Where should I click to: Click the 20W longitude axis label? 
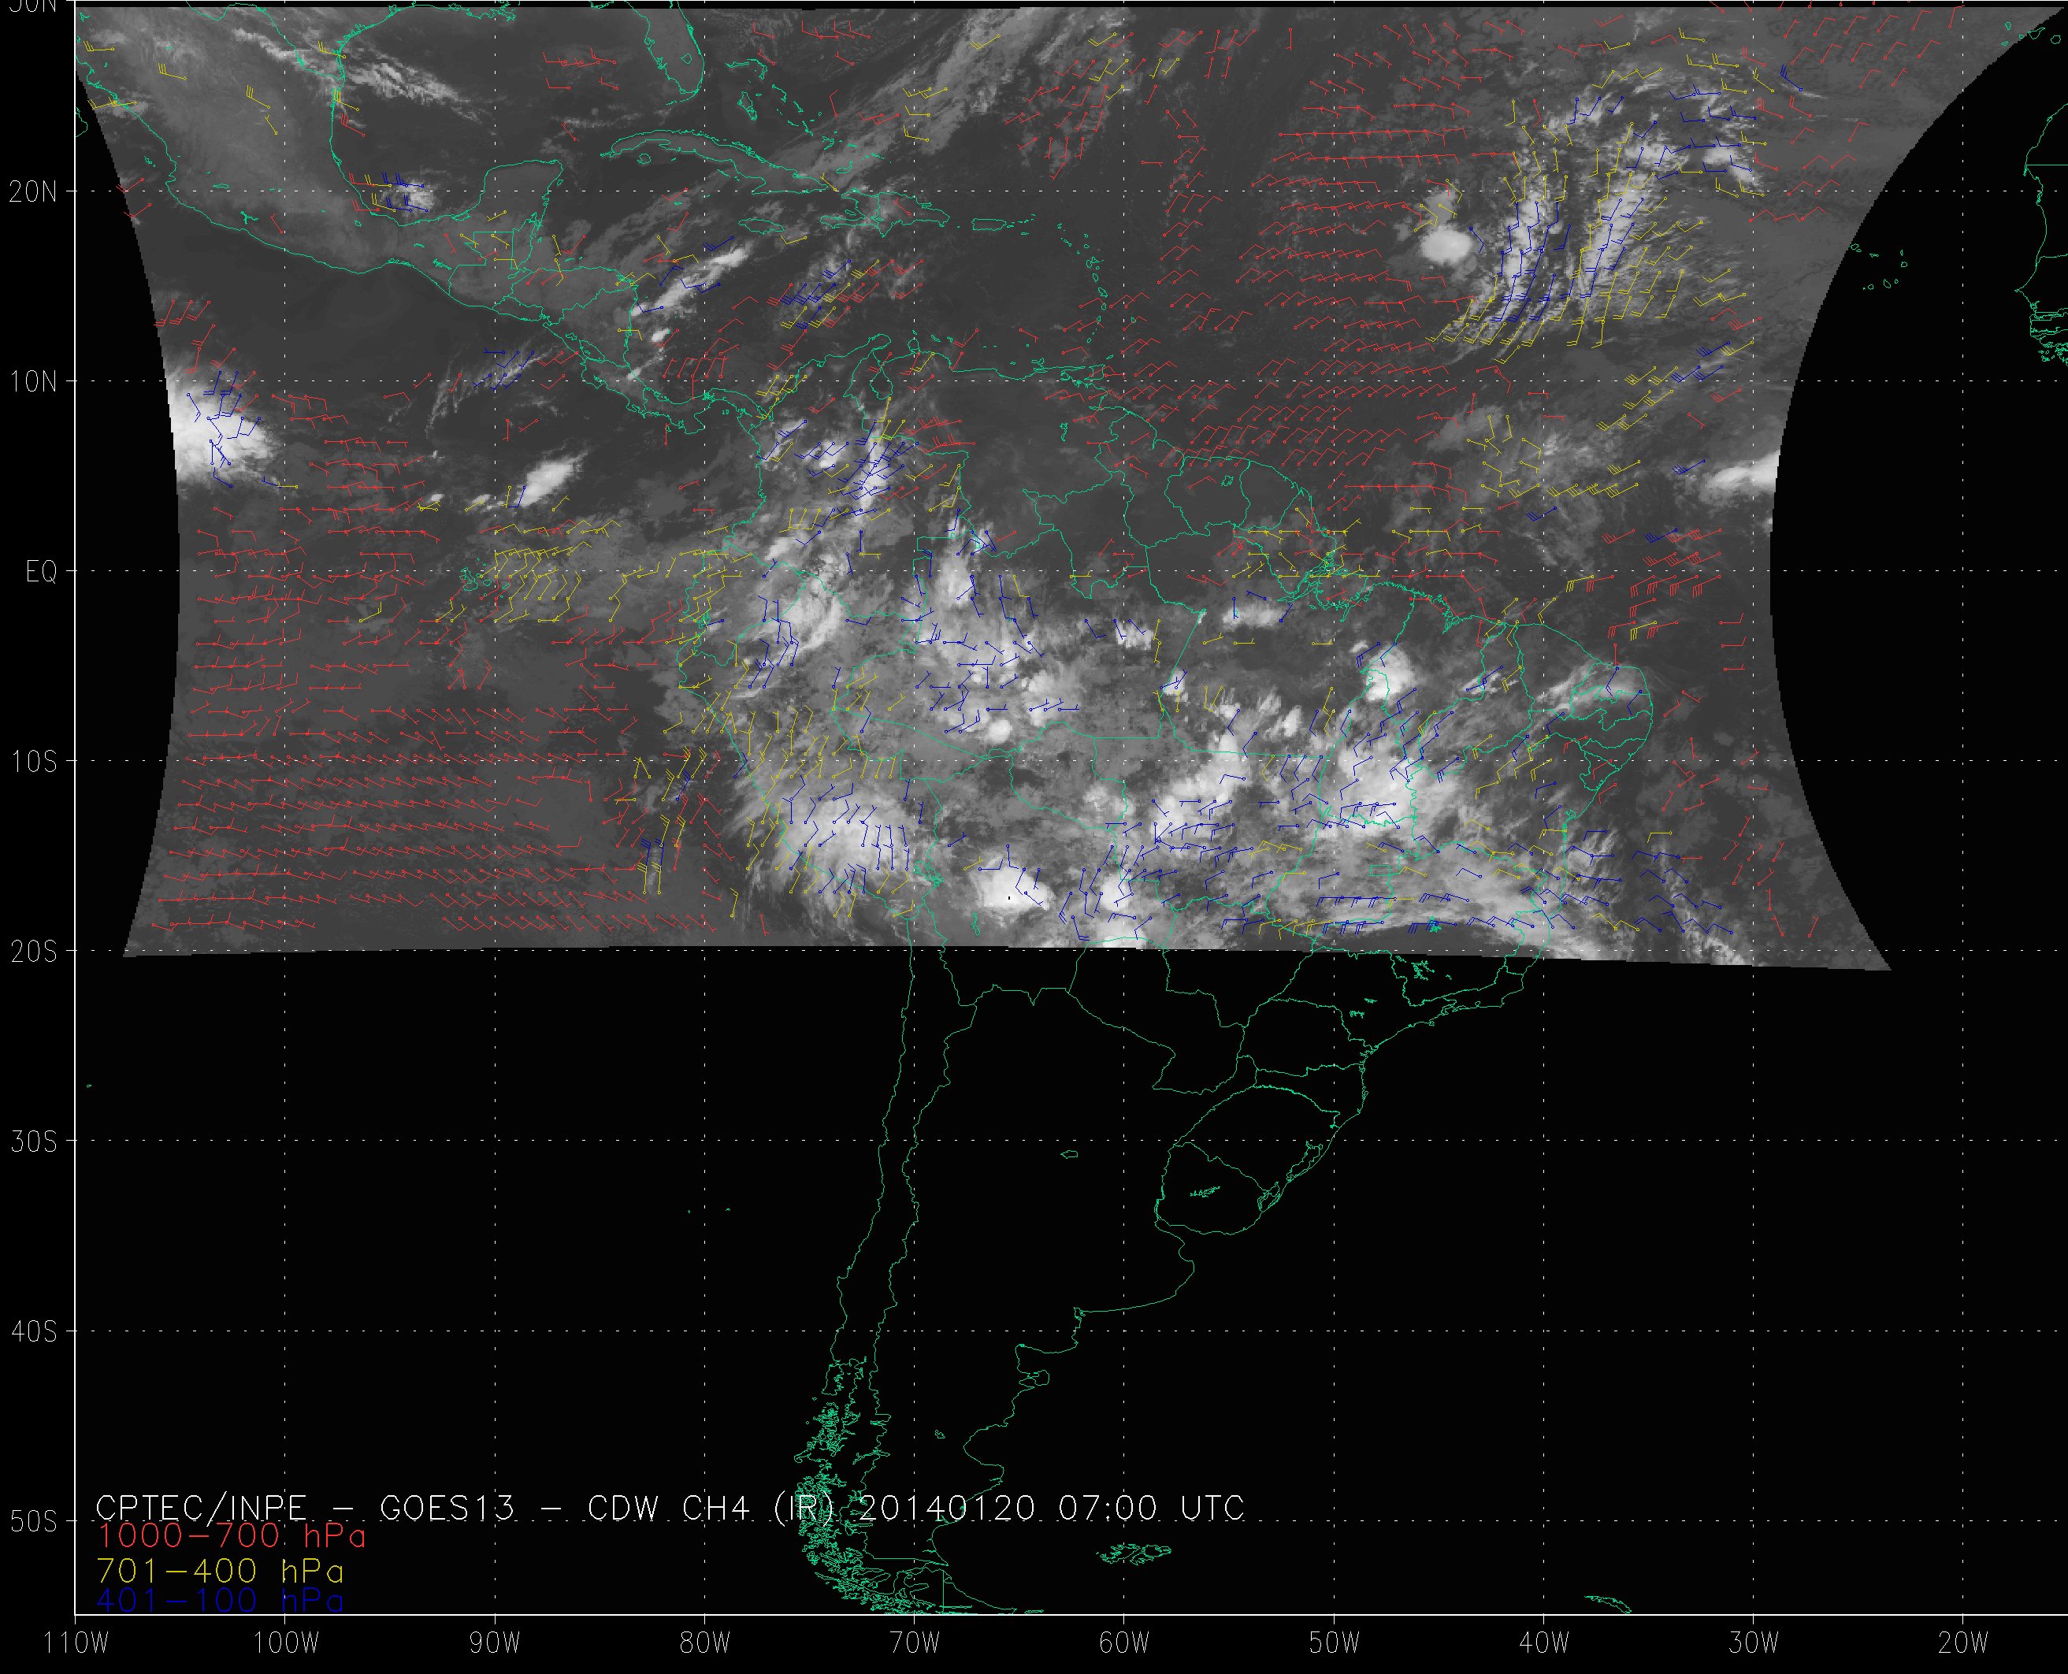(1963, 1642)
